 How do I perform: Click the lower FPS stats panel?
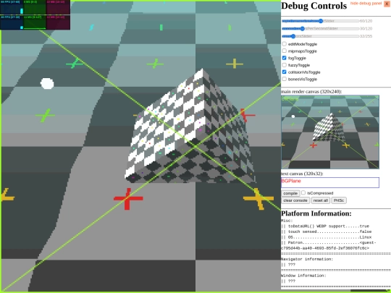(12, 22)
